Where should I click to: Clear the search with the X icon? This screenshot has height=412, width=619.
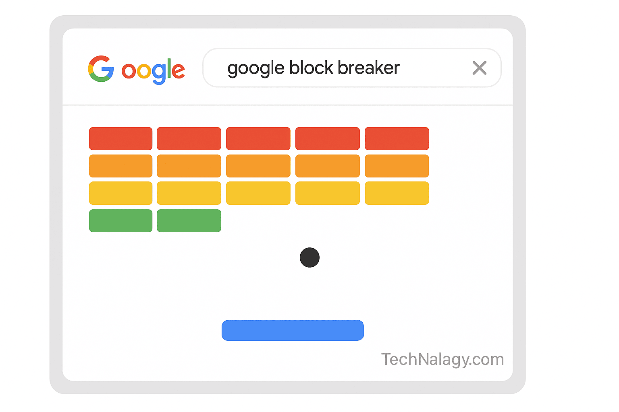(479, 68)
